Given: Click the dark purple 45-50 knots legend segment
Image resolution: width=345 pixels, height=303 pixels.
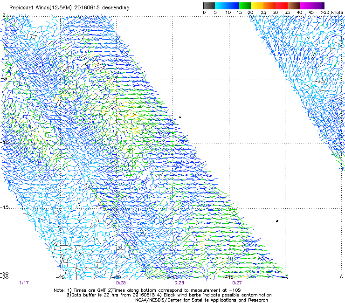Looking at the screenshot, I should coord(318,6).
